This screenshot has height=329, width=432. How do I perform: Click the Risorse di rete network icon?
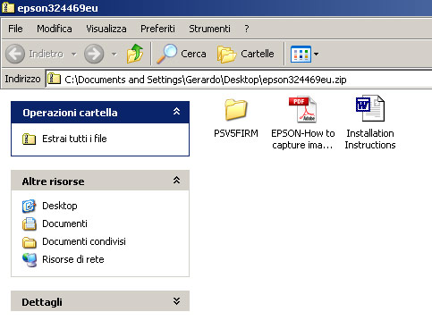[30, 260]
